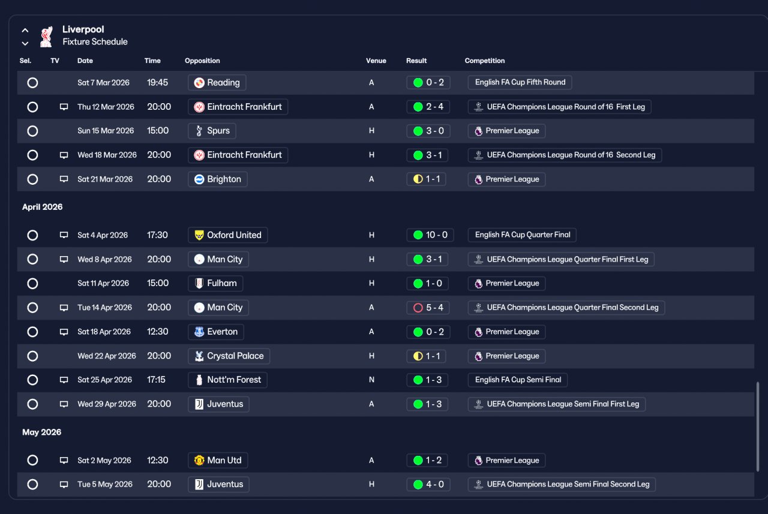Open the Crystal Palace opposition button
This screenshot has width=768, height=514.
229,356
